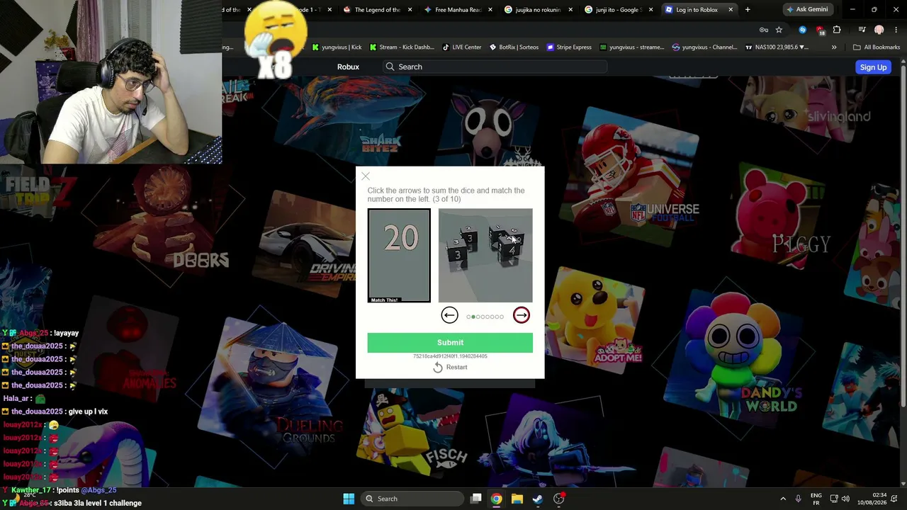
Task: Click the dice image in the captcha
Action: [485, 256]
